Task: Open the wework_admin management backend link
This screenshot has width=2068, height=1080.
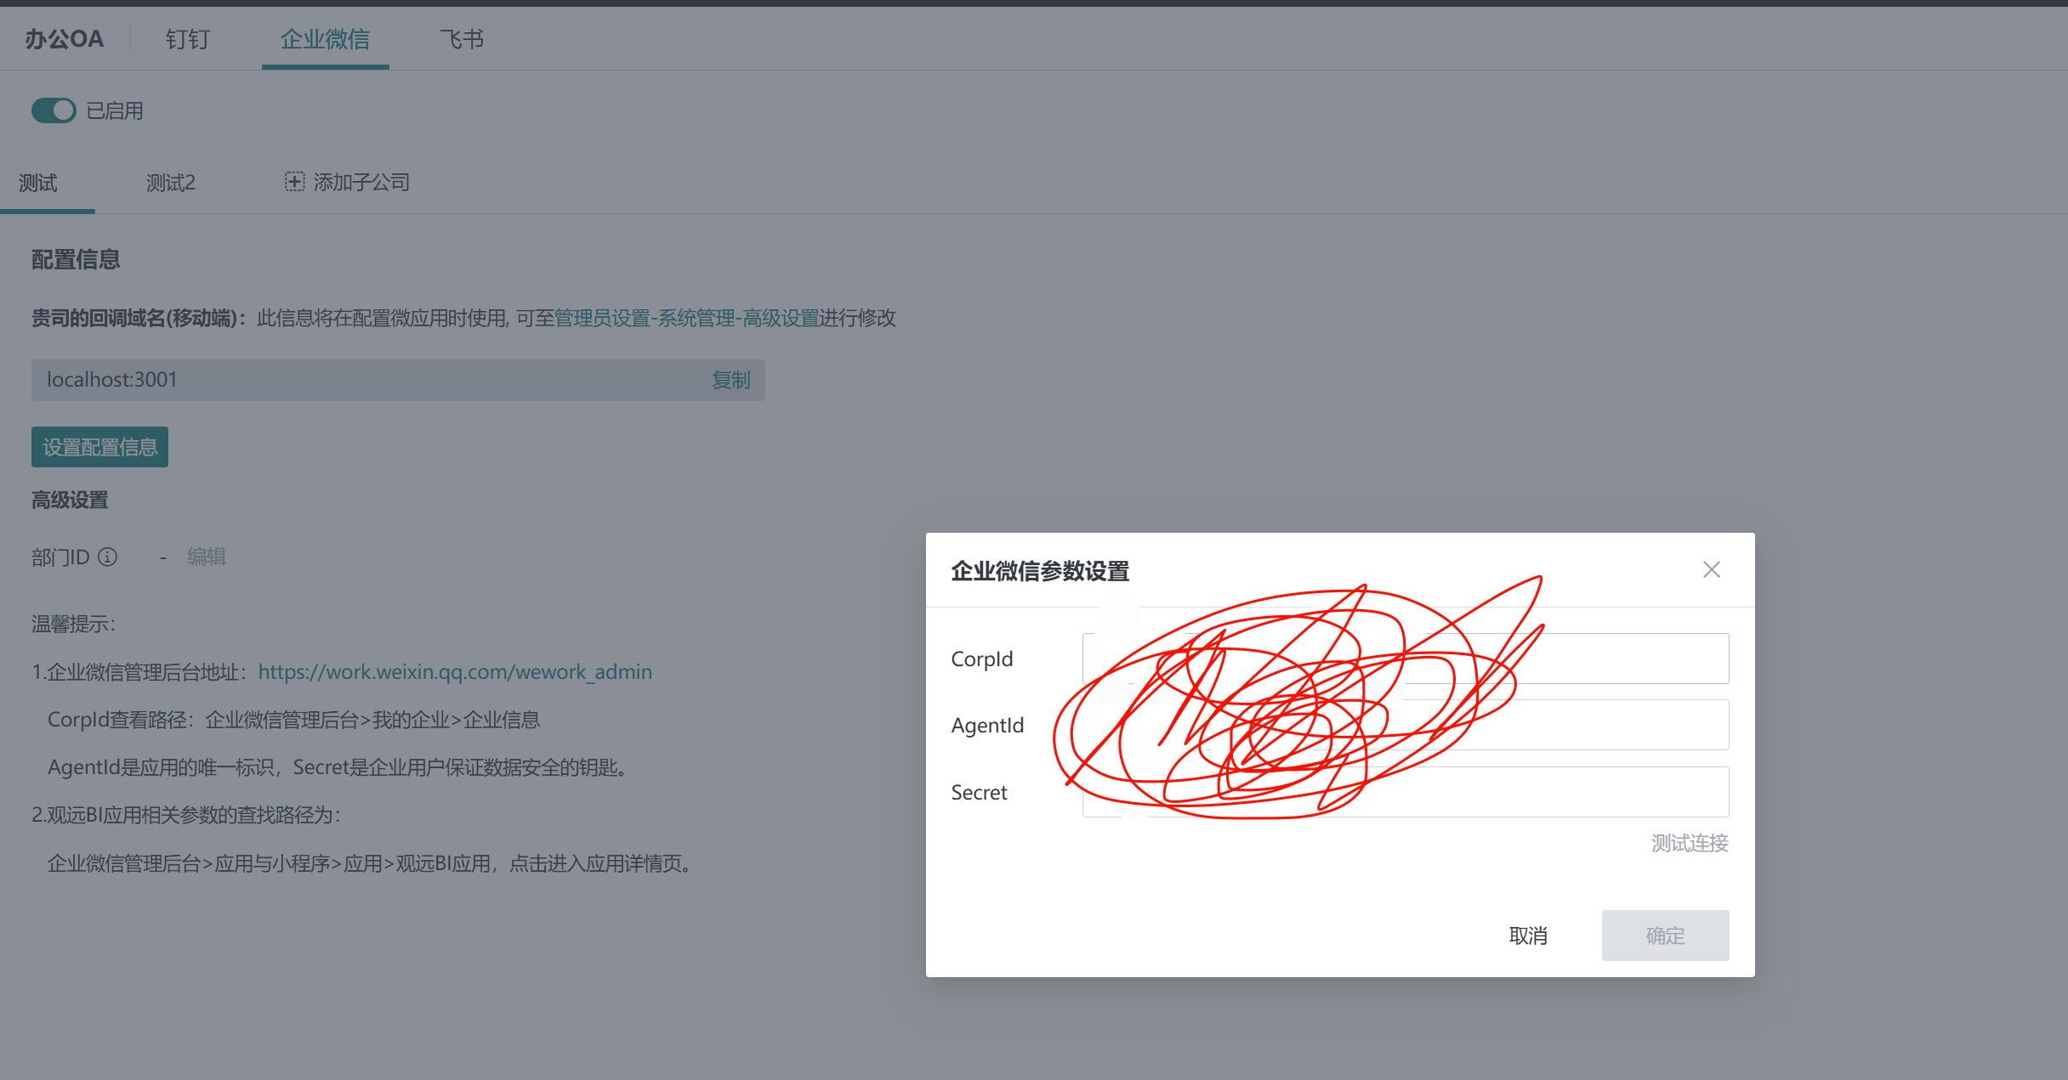Action: (x=455, y=671)
